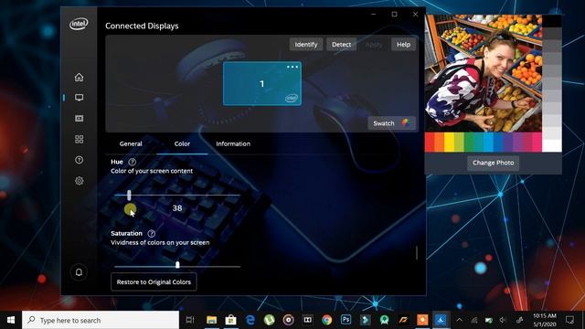
Task: Click the Saturation slider handle
Action: 177,265
